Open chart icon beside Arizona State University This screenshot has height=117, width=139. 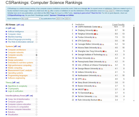coord(101,48)
